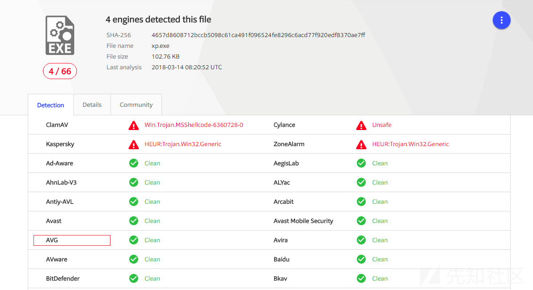
Task: Click the Clean result for BitDefender
Action: (x=152, y=278)
